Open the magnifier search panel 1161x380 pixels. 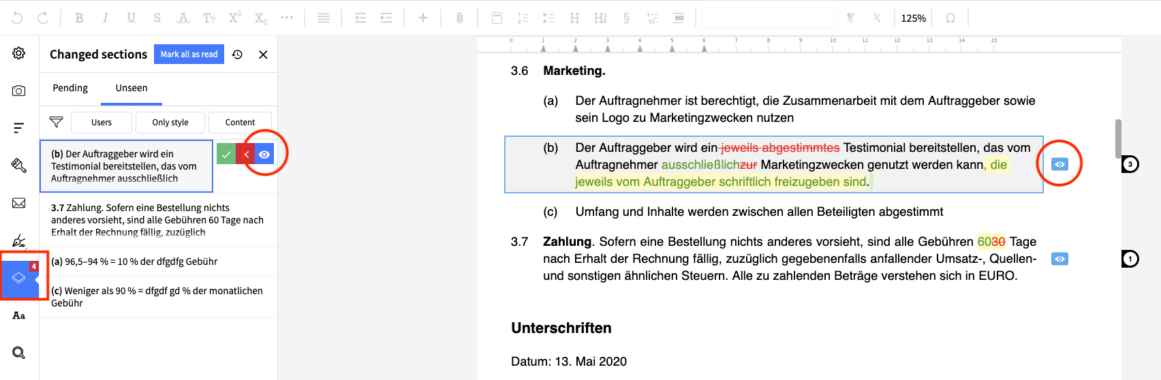(x=19, y=353)
